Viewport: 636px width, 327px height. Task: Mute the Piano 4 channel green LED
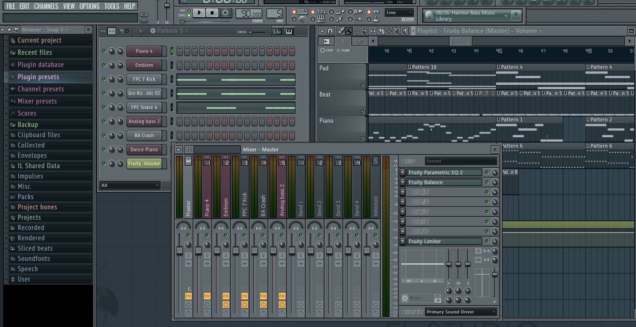(x=104, y=51)
